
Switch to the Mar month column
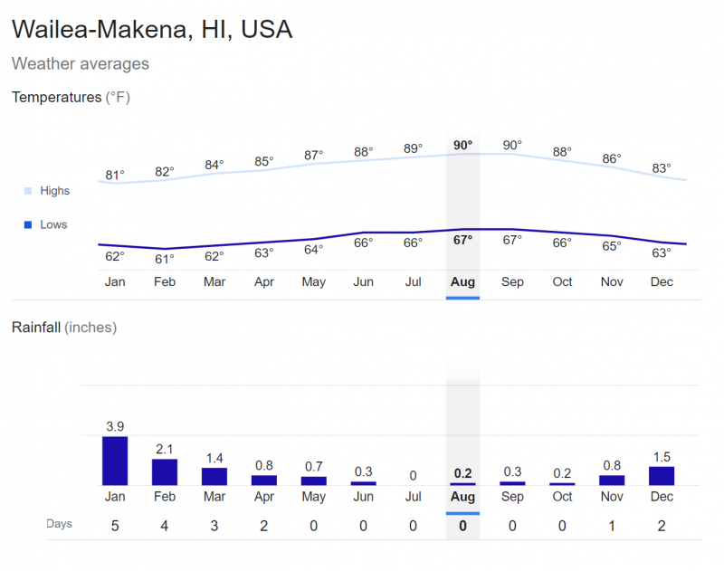coord(214,281)
